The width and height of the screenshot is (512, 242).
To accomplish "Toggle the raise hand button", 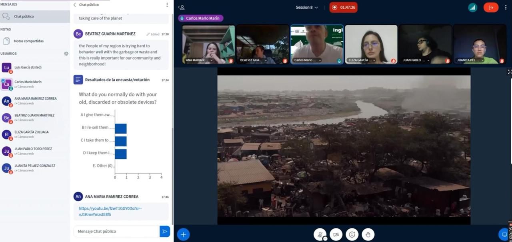I will (368, 234).
